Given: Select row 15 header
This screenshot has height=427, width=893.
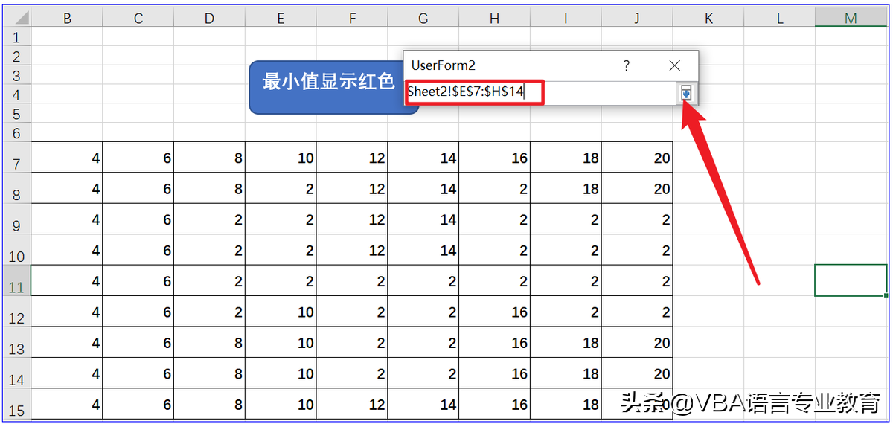Looking at the screenshot, I should pos(16,404).
